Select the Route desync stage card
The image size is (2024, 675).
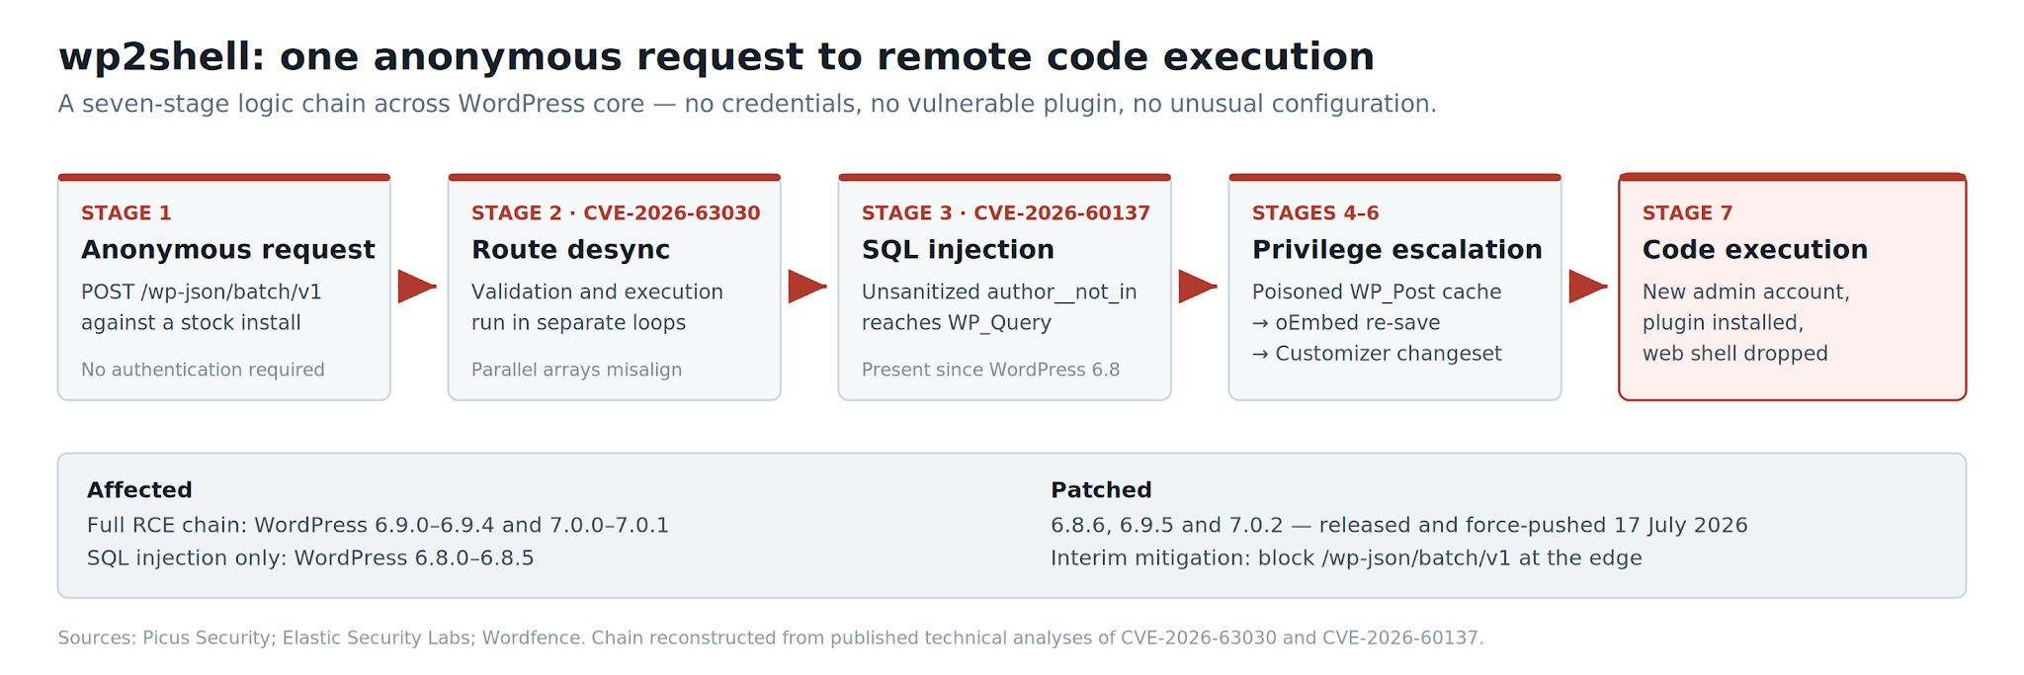pyautogui.click(x=615, y=287)
